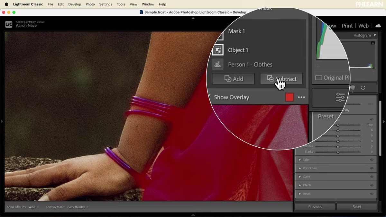Select the Person 1 - Clothes label
Viewport: 386px width, 217px height.
tap(250, 65)
